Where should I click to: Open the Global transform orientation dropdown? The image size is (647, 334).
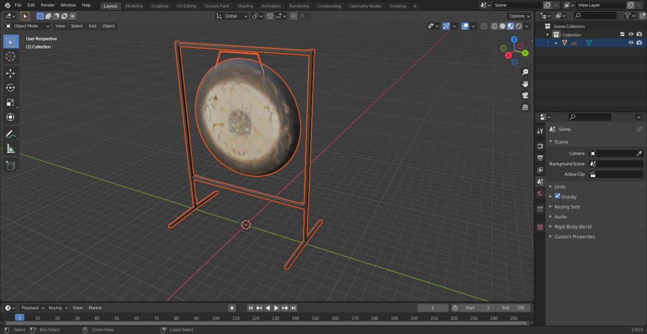(x=232, y=16)
